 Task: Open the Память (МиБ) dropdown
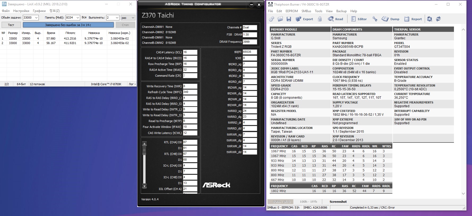click(78, 18)
